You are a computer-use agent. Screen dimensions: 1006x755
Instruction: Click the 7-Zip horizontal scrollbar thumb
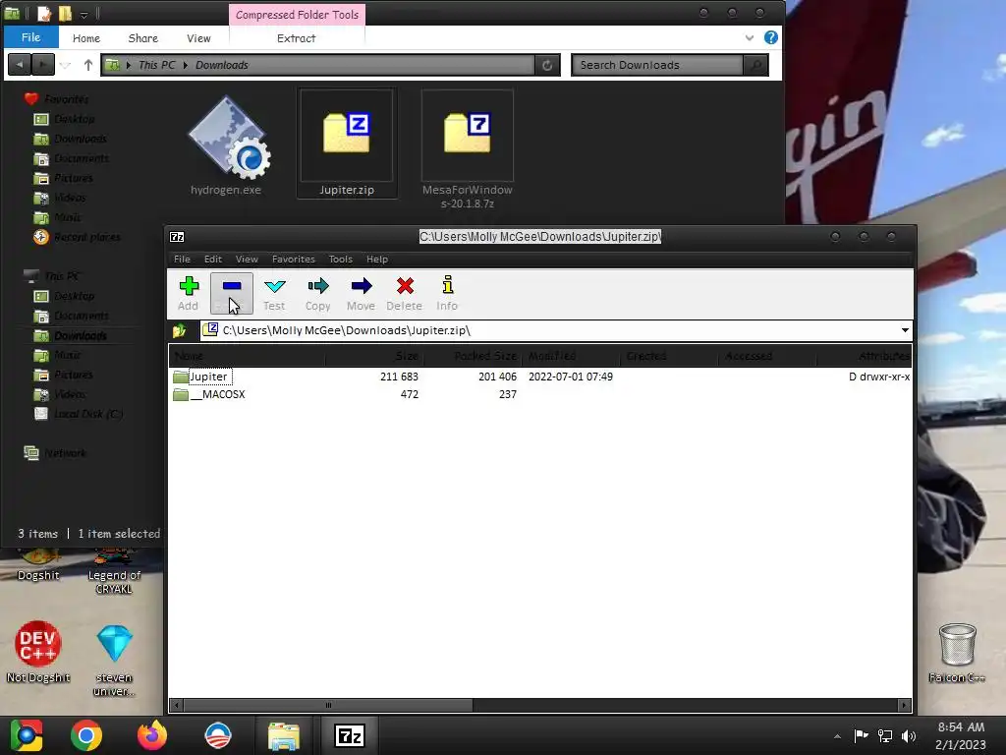(x=328, y=706)
